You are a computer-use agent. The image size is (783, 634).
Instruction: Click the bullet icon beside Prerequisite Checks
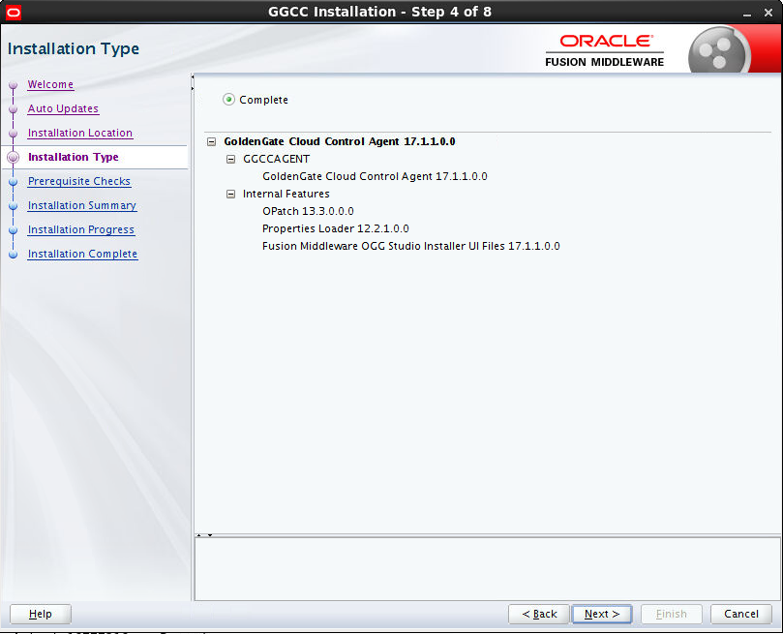tap(14, 182)
